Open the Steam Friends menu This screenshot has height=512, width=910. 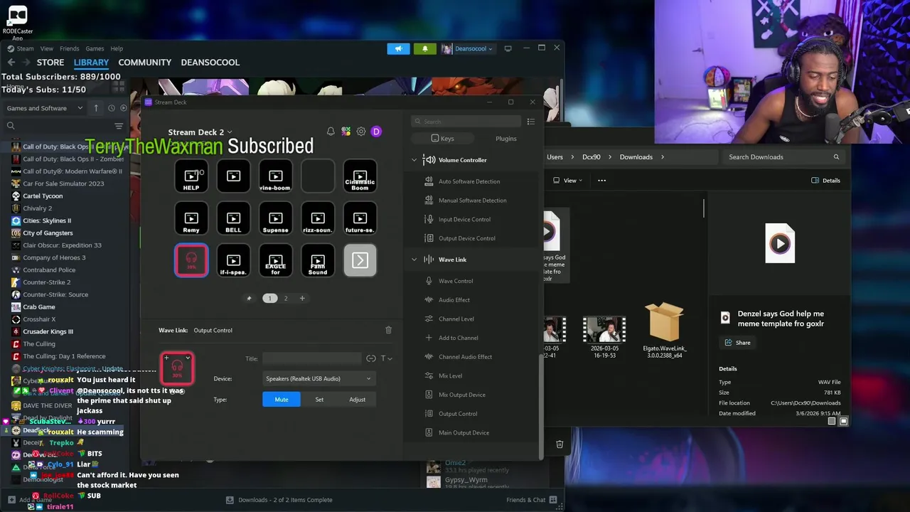click(x=70, y=49)
